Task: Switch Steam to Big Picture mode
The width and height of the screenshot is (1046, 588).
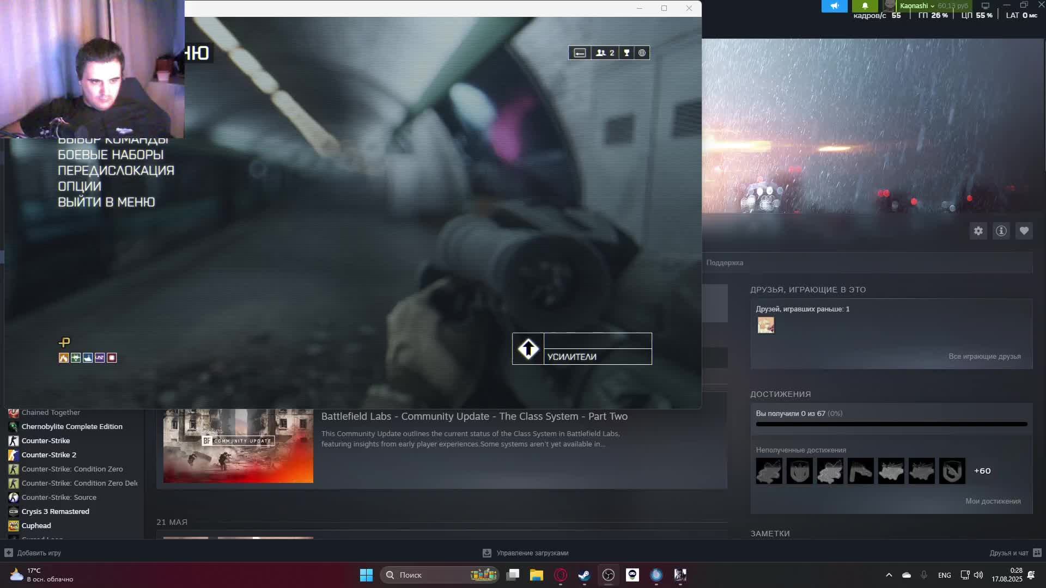Action: [985, 6]
